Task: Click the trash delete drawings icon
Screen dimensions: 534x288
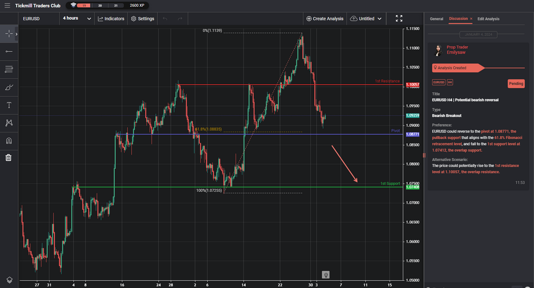Action: 8,158
